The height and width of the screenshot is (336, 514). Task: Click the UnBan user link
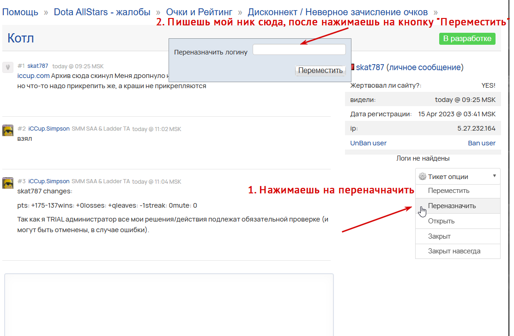coord(368,143)
